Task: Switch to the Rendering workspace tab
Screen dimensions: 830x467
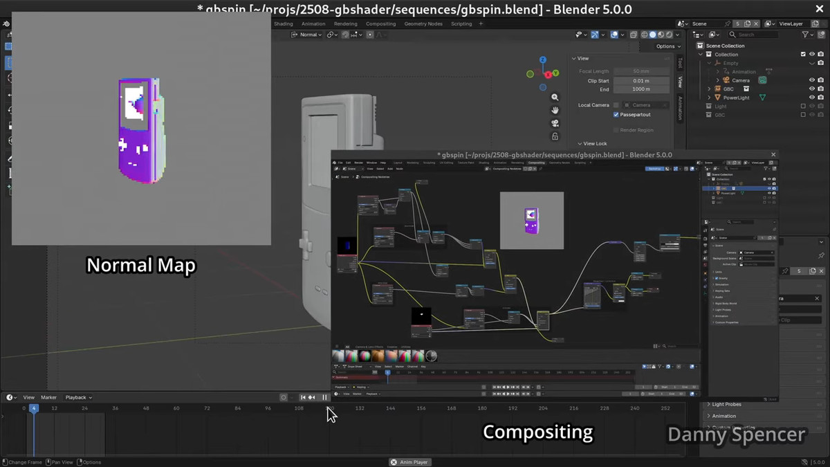Action: 345,24
